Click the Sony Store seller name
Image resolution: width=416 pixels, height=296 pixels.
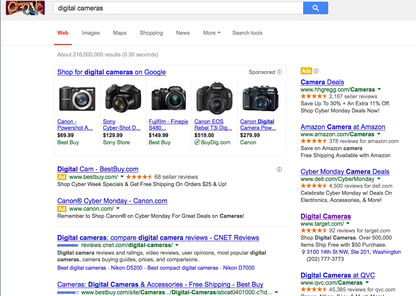116,143
